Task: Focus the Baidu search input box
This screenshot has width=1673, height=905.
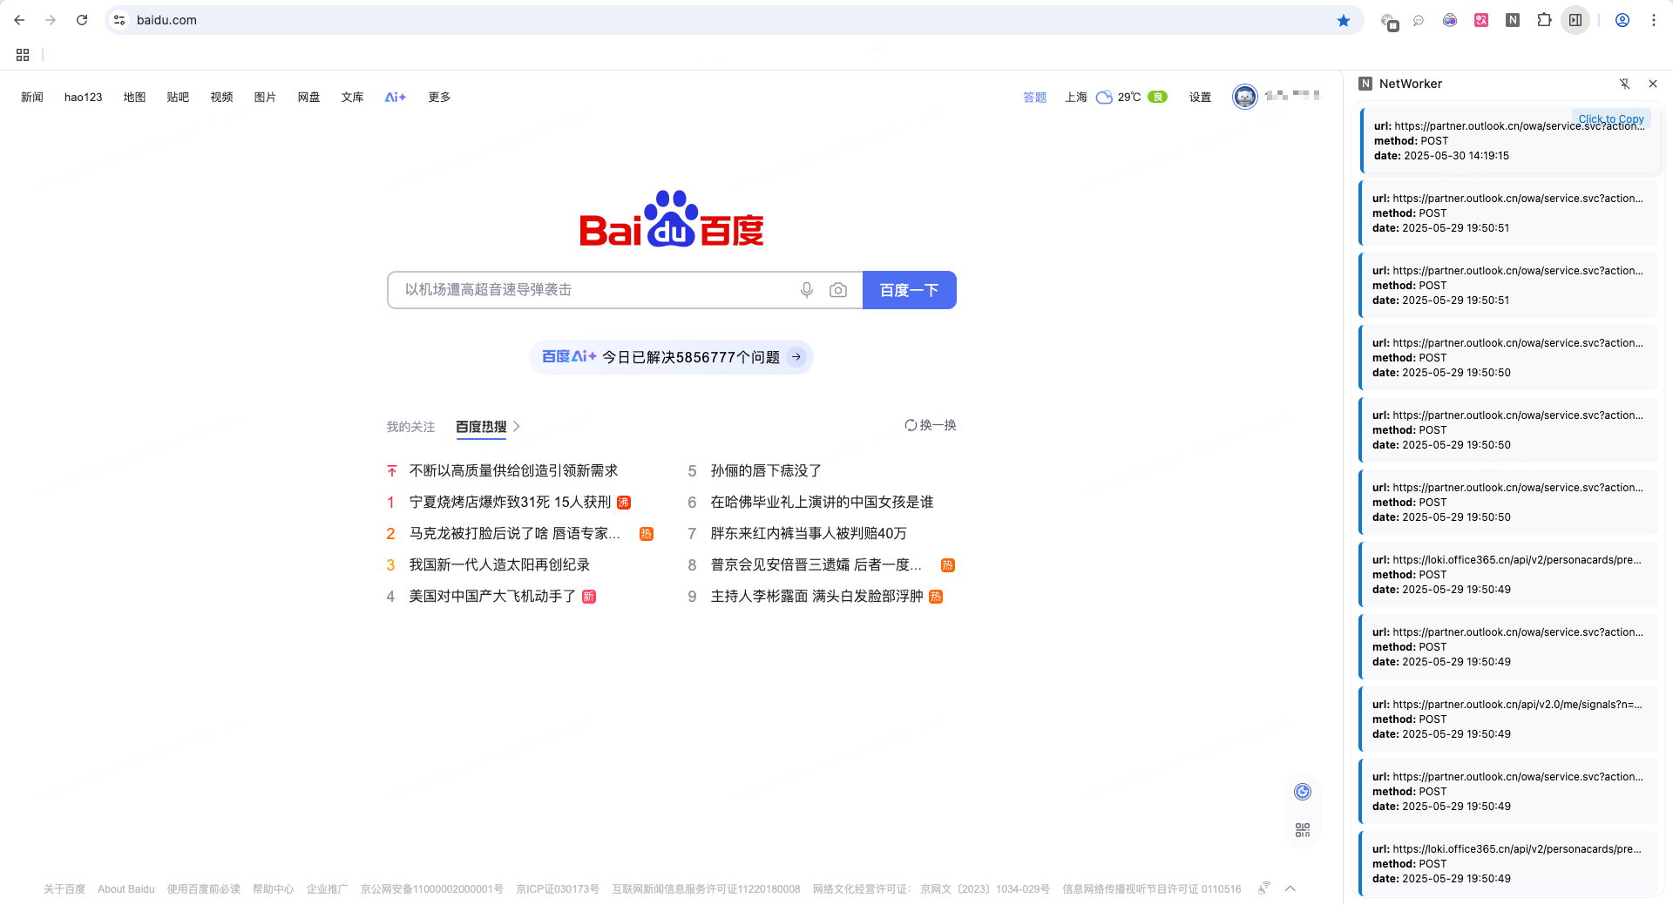Action: point(593,290)
